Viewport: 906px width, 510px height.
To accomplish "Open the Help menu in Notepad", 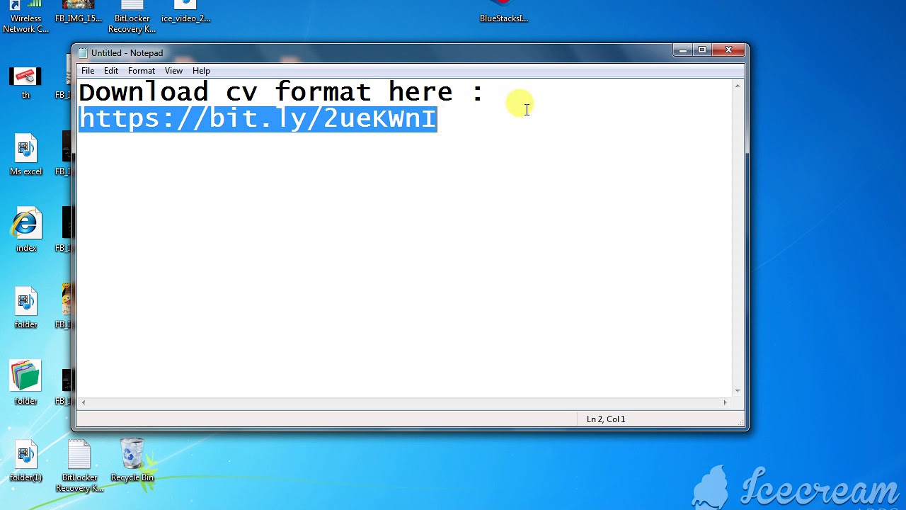I will click(x=201, y=71).
